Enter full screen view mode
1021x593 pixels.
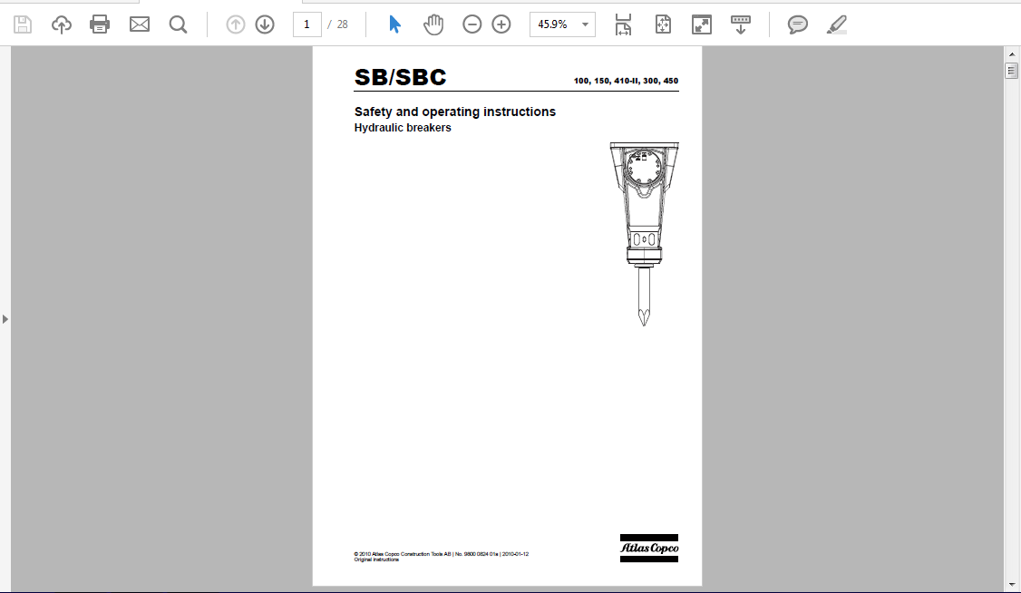701,24
